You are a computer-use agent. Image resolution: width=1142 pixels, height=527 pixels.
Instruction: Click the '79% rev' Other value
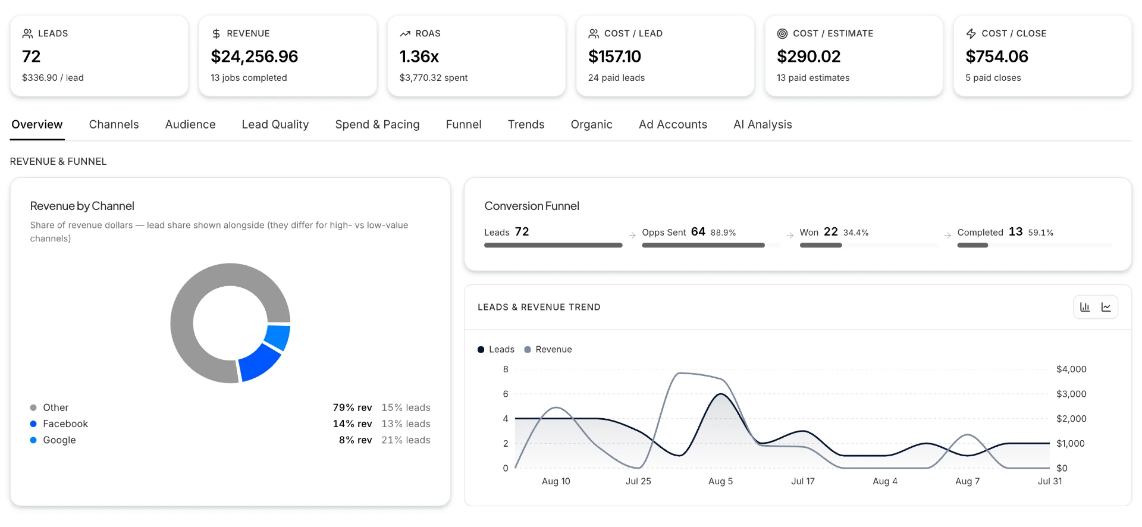[x=352, y=407]
